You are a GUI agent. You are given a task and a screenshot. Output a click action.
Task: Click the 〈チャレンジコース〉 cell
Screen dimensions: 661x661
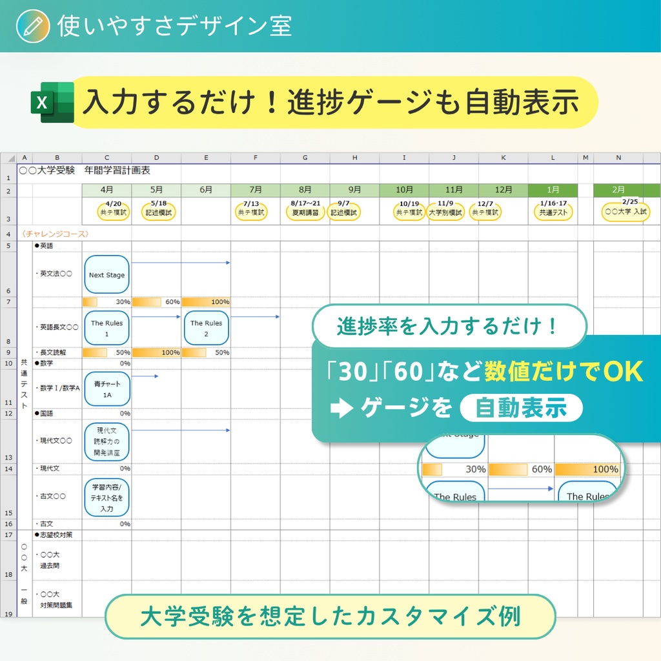pyautogui.click(x=55, y=234)
